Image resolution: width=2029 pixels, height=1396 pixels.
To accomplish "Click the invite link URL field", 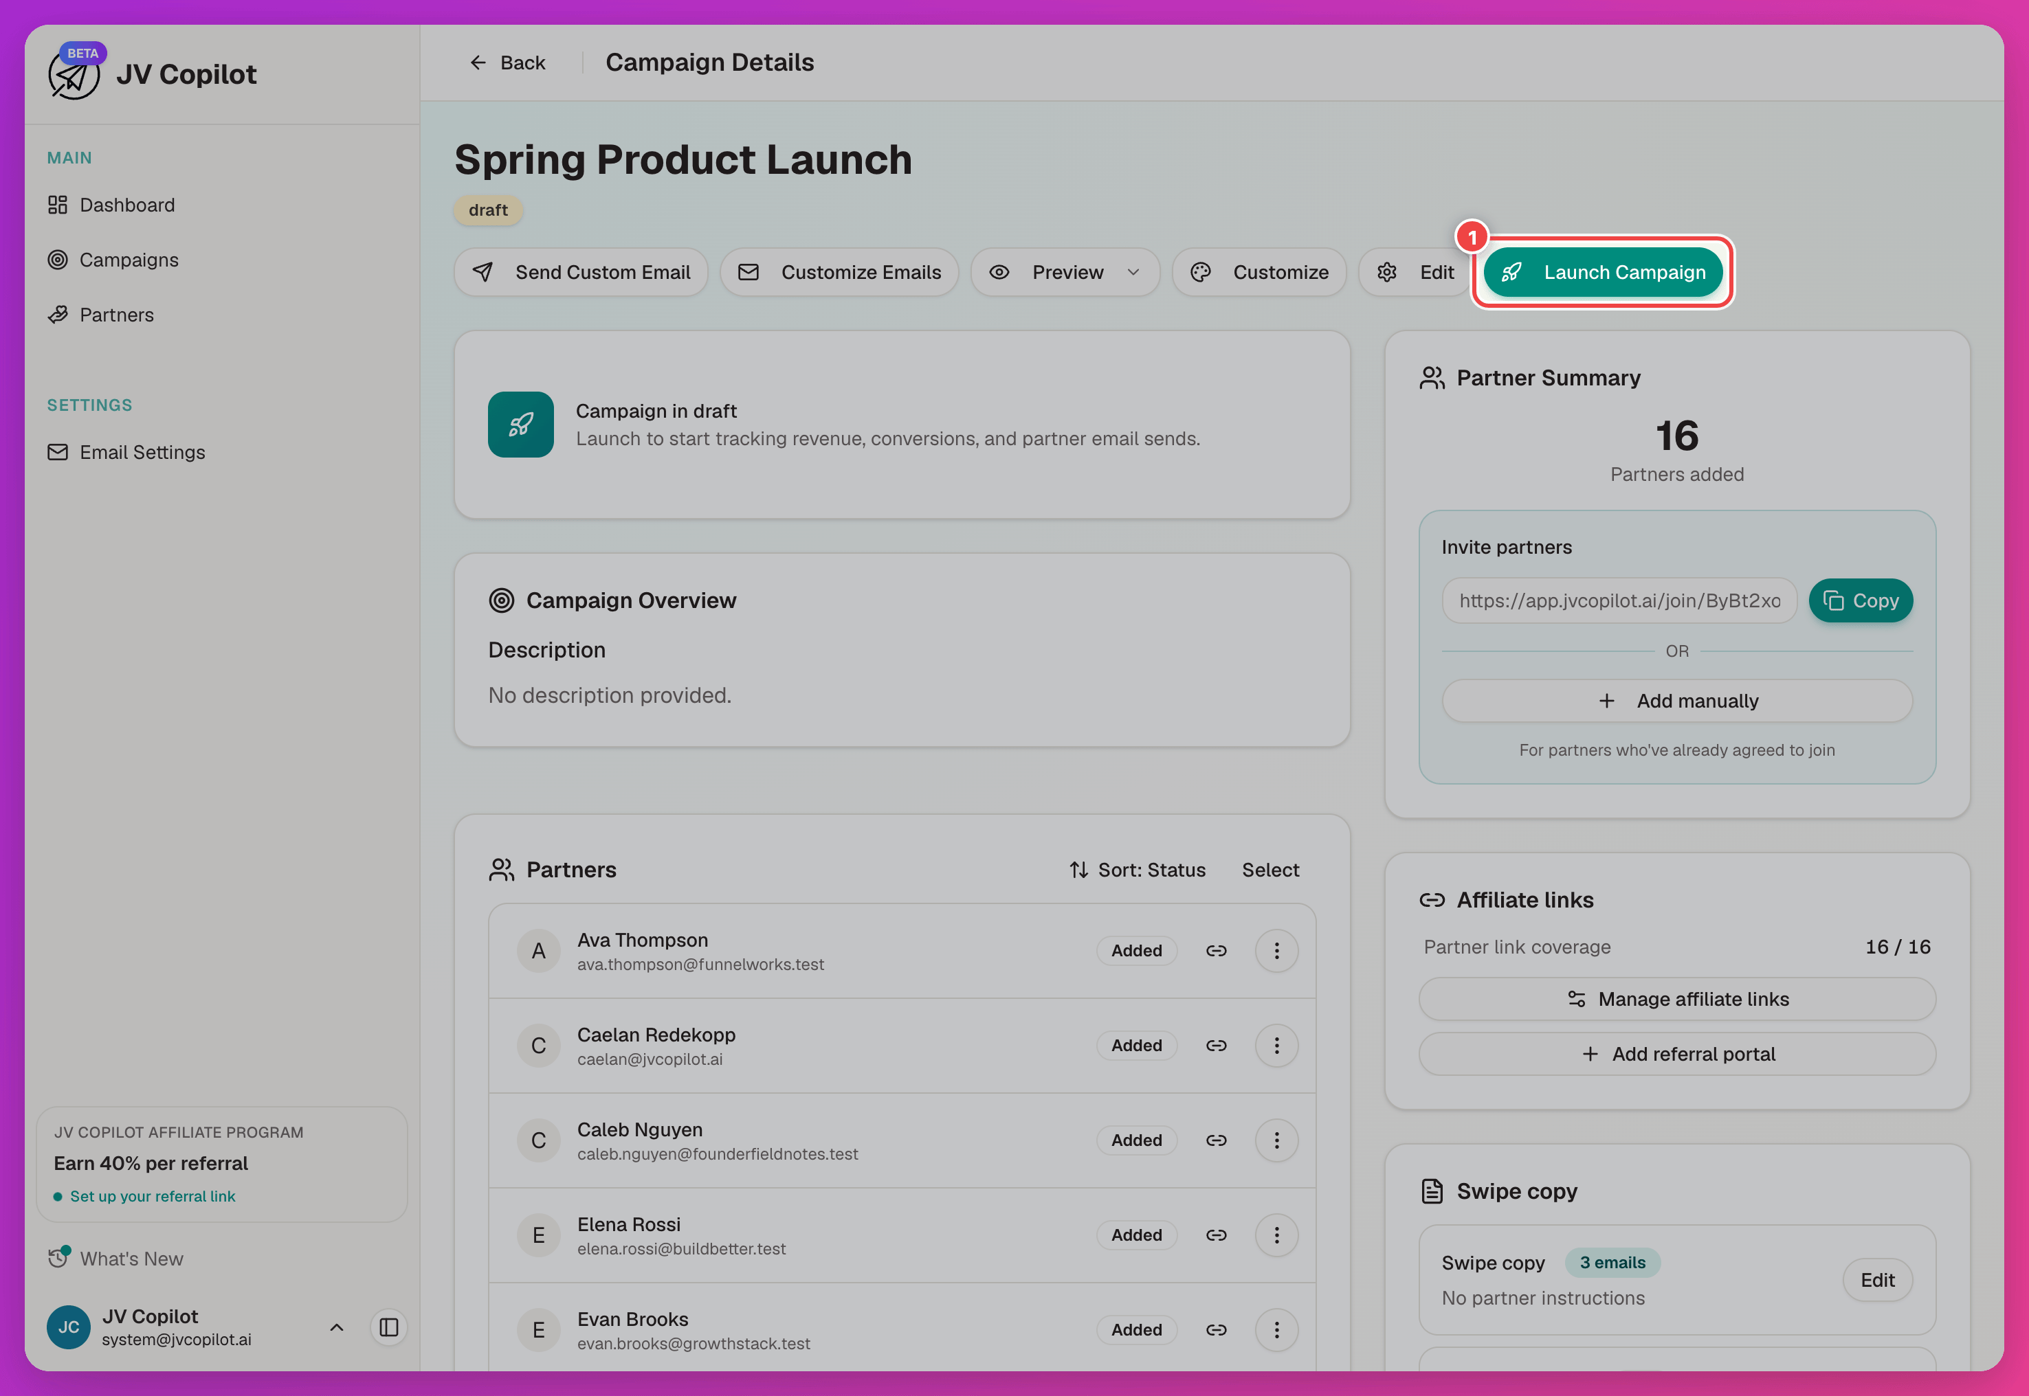I will (x=1619, y=601).
